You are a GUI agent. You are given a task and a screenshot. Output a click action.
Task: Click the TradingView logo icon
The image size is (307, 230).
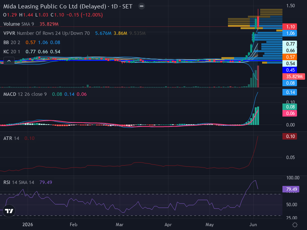(9, 211)
